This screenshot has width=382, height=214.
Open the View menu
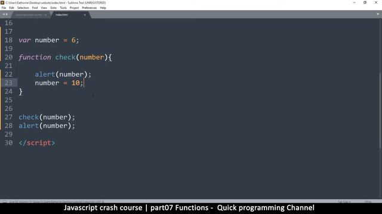44,8
